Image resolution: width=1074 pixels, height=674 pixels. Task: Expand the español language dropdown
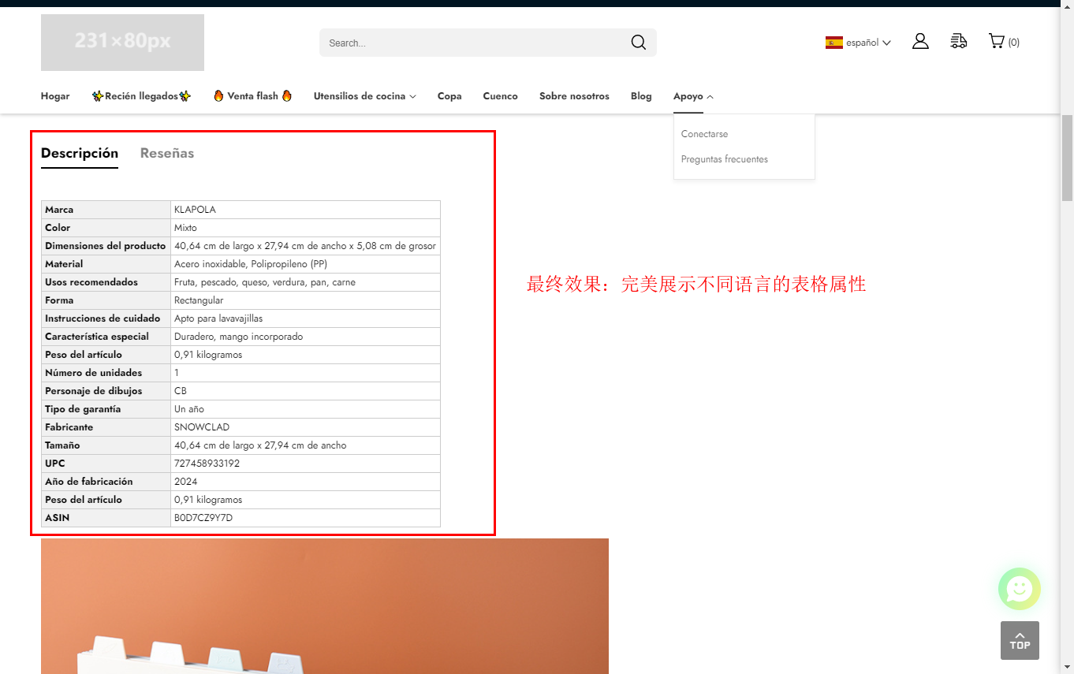[x=868, y=43]
